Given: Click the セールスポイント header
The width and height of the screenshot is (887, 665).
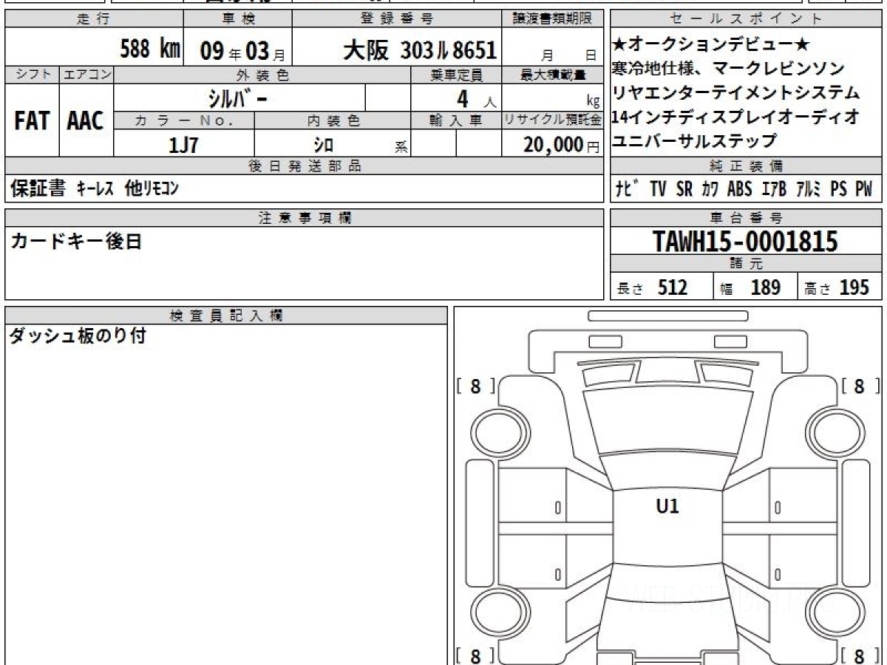Looking at the screenshot, I should tap(747, 19).
